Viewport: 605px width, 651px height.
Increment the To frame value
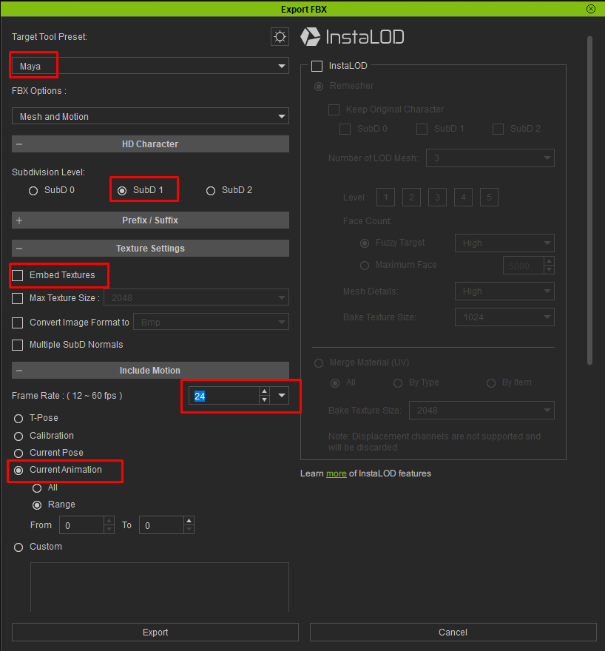189,521
